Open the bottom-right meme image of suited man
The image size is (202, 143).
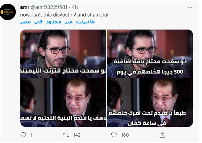150,102
